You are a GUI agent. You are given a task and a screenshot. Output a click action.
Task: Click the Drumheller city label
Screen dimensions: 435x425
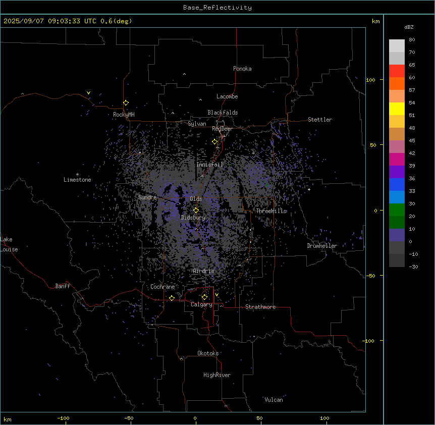pos(322,246)
